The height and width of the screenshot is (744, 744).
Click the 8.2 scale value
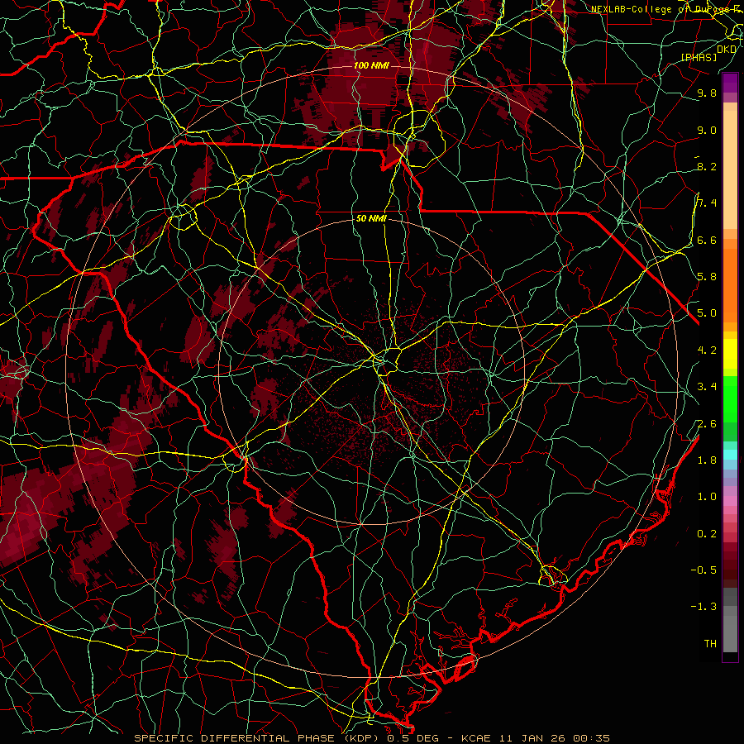pyautogui.click(x=707, y=166)
